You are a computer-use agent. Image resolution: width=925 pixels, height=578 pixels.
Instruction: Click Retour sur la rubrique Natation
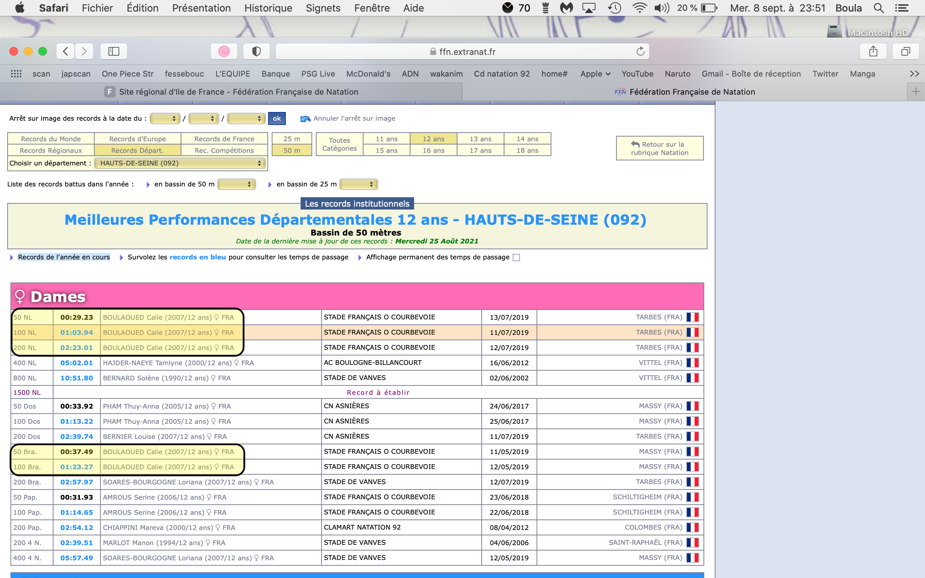(659, 148)
